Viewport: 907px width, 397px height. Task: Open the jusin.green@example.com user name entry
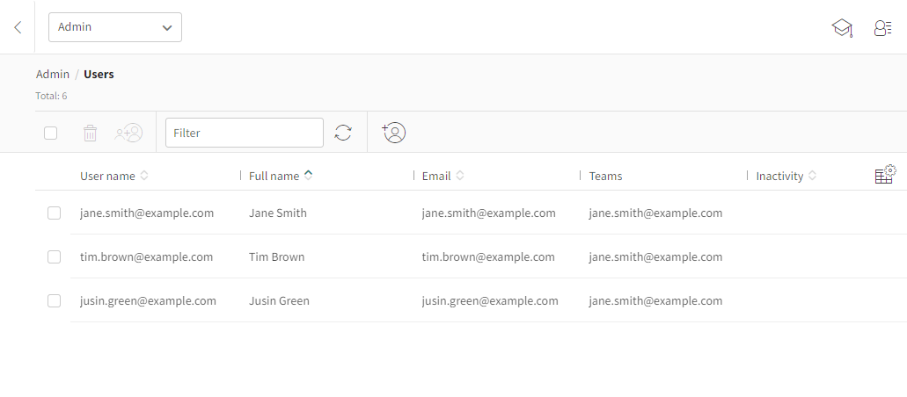[x=148, y=300]
